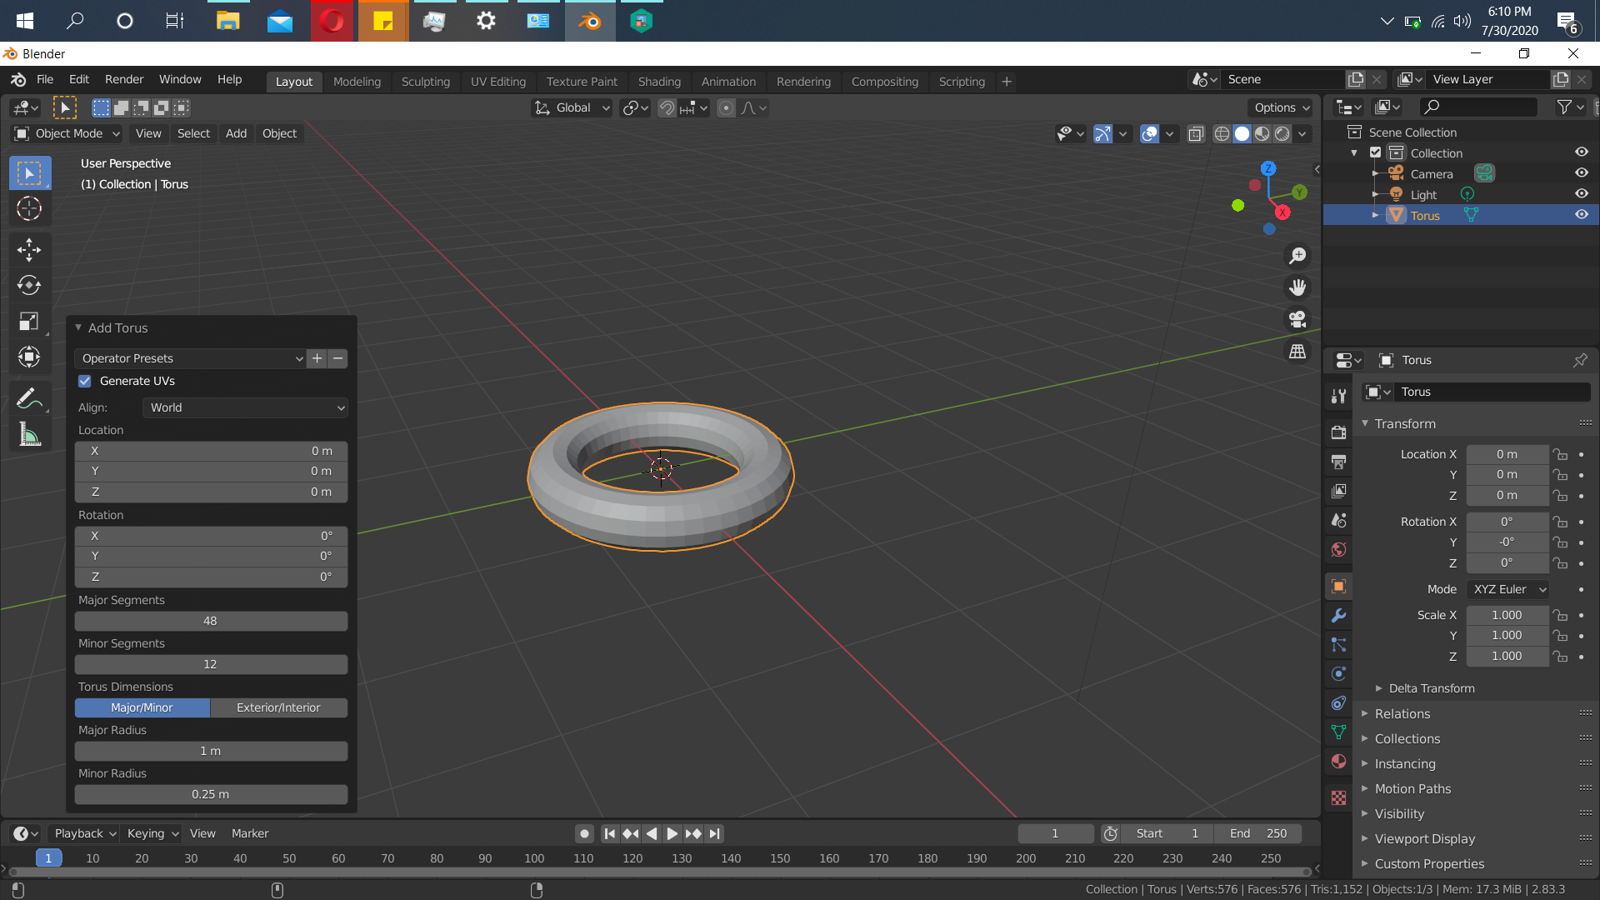Select Exterior/Interior torus dimensions mode
1600x900 pixels.
click(x=278, y=707)
